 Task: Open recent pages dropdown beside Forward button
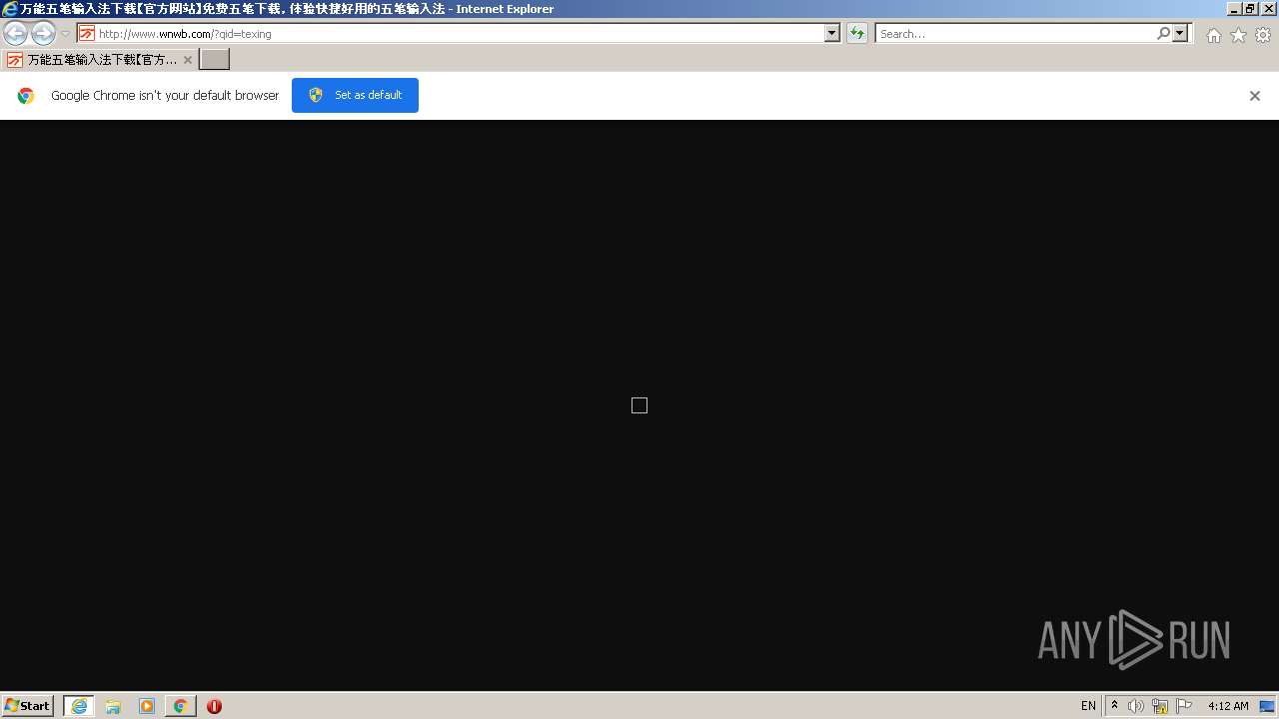pyautogui.click(x=65, y=34)
